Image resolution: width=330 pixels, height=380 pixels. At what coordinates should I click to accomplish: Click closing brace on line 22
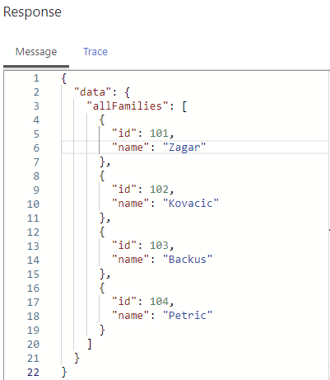(64, 373)
